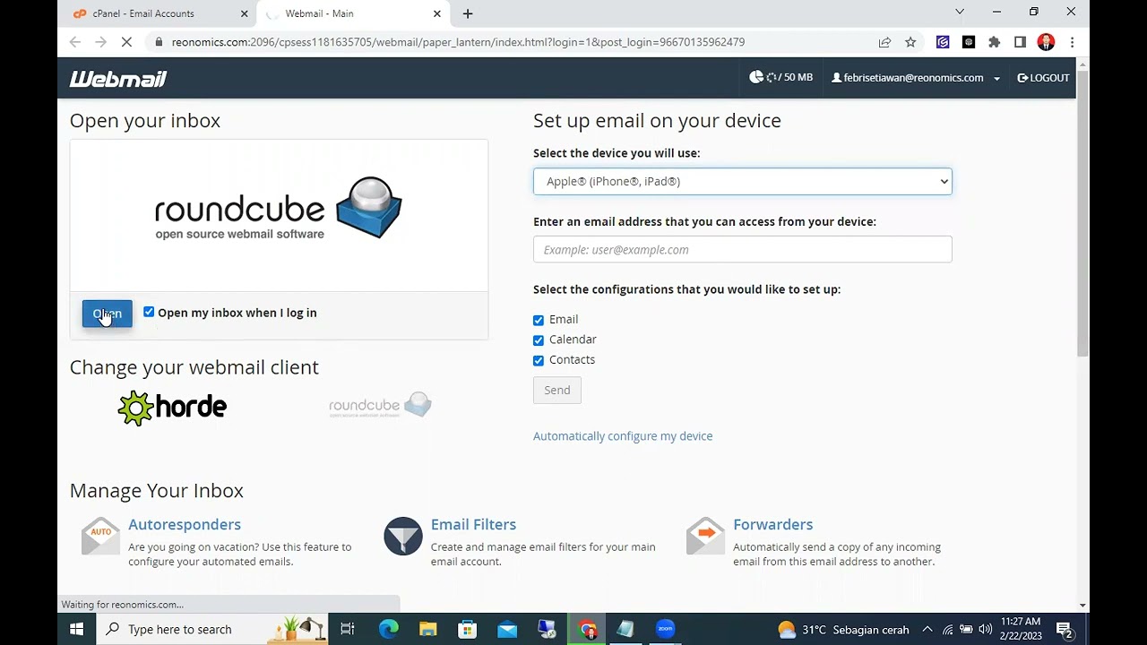Open the Email Filters link

pyautogui.click(x=473, y=524)
